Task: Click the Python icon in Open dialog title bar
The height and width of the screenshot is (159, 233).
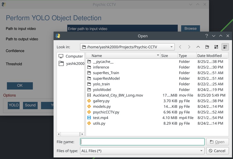Action: 58,36
